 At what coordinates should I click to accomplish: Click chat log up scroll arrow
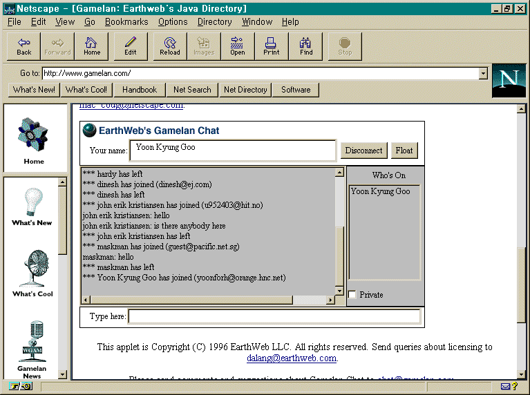coord(340,172)
